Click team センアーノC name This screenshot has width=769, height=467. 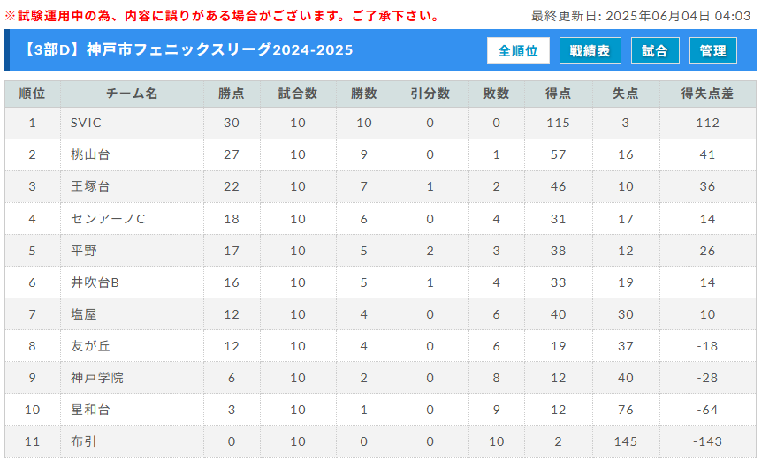point(108,219)
